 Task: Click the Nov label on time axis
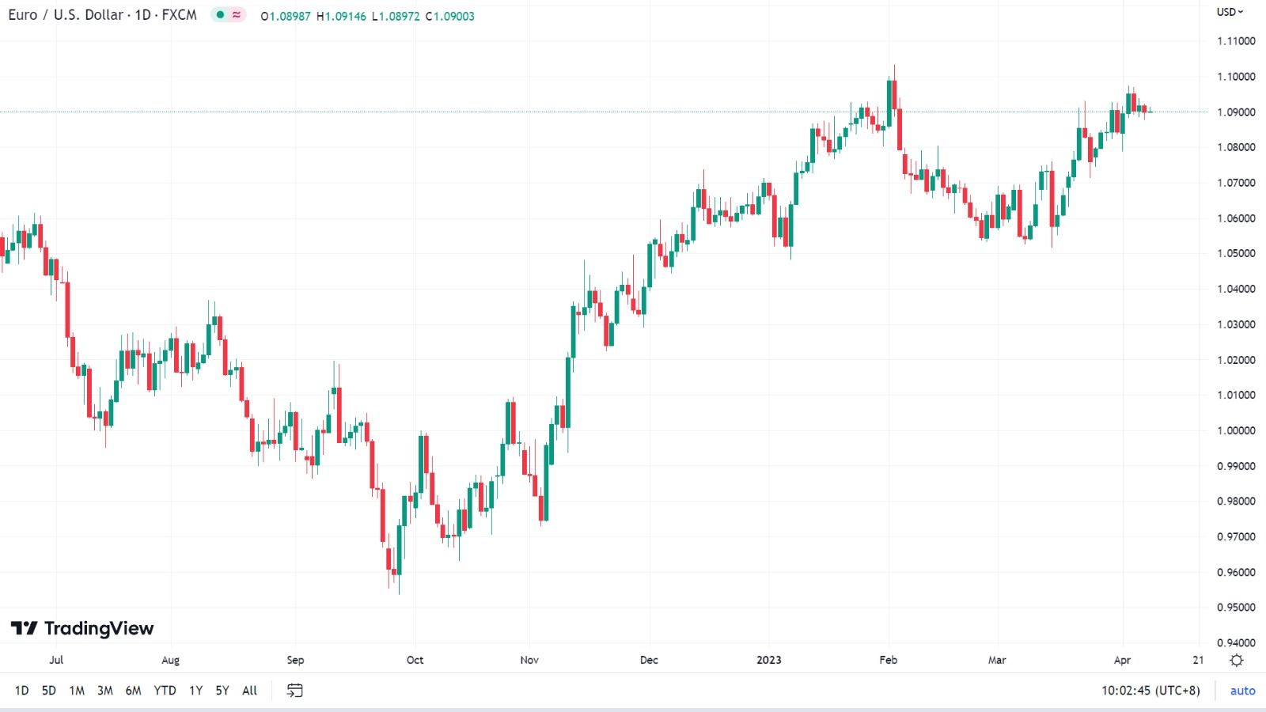(x=529, y=660)
